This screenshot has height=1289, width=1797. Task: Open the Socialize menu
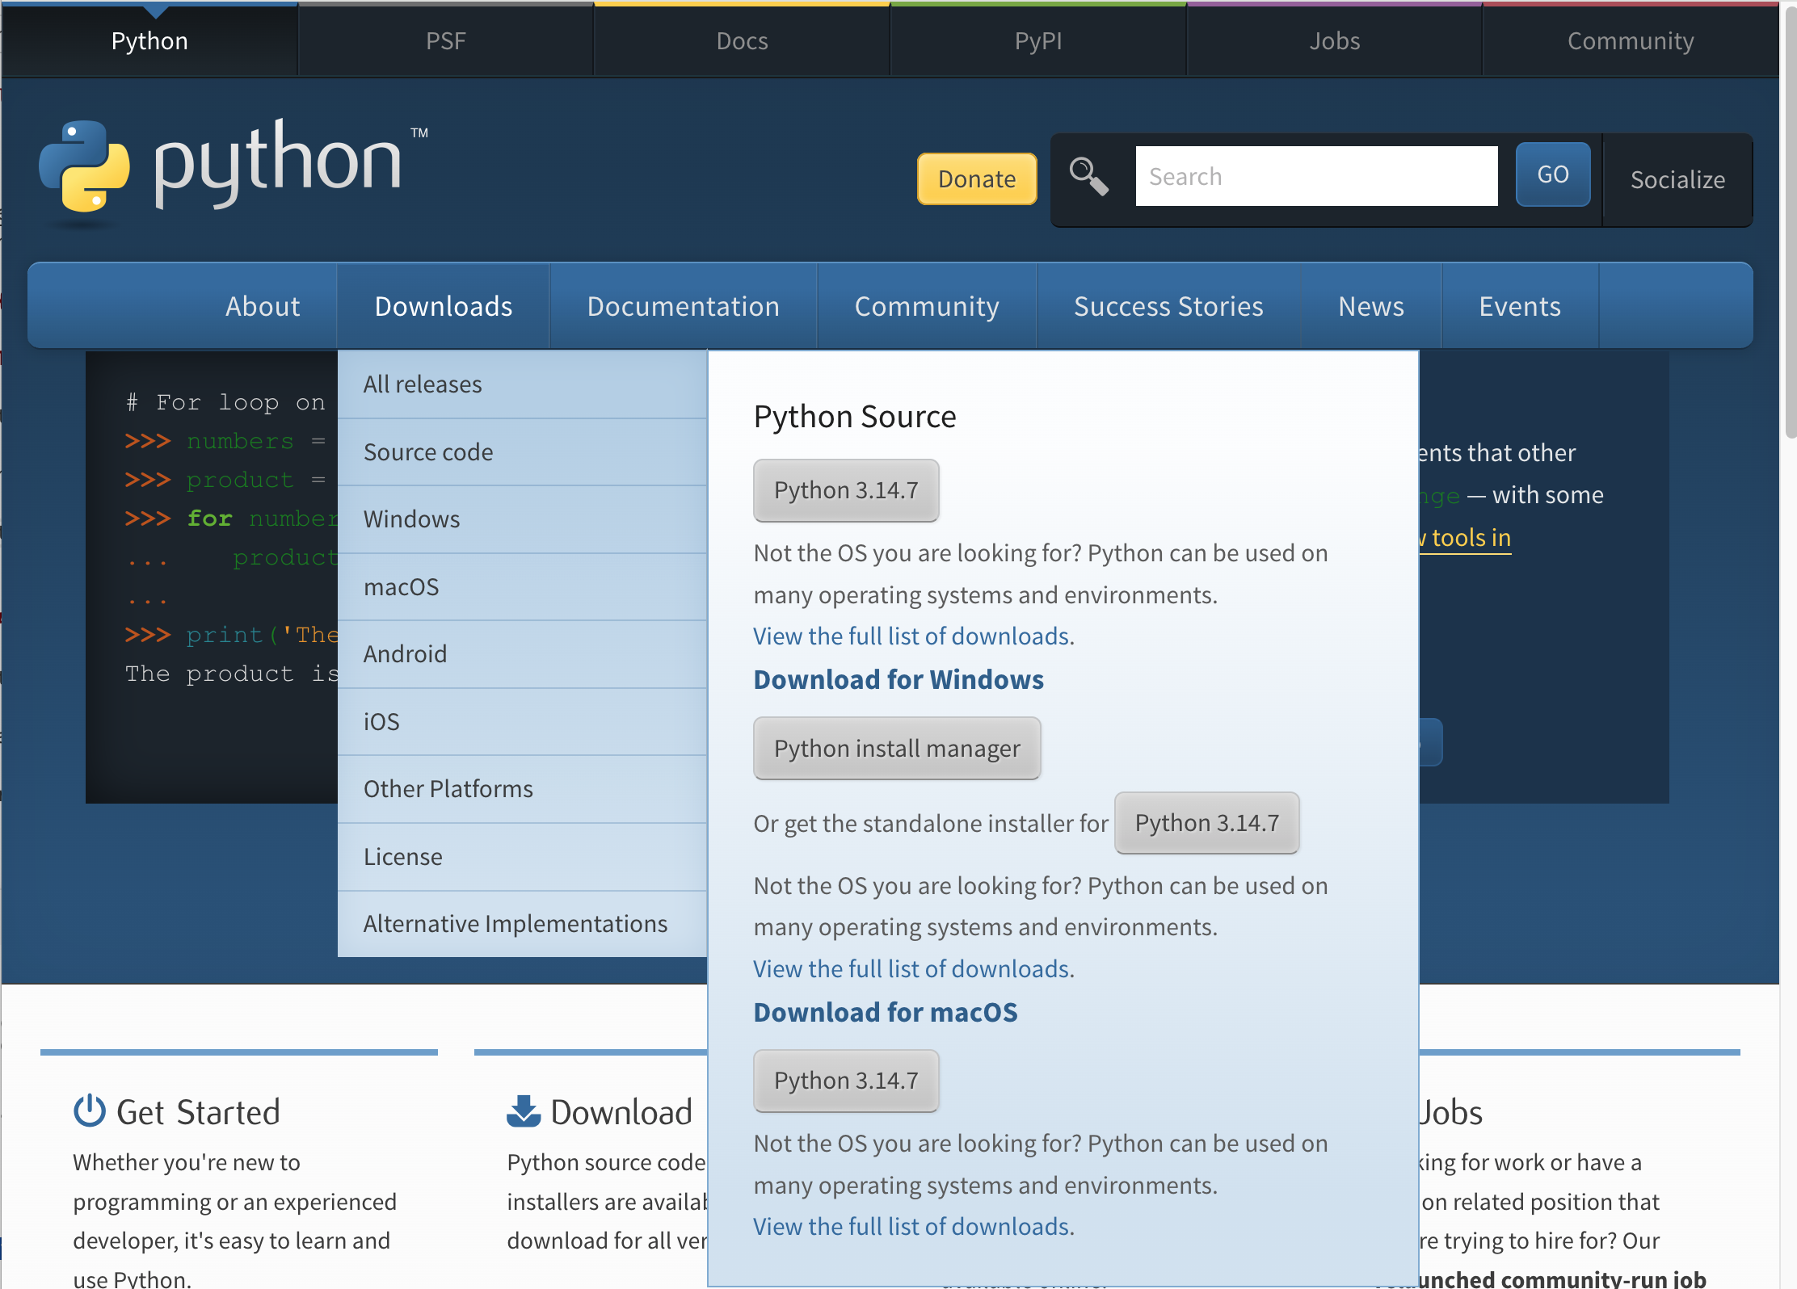click(1677, 179)
